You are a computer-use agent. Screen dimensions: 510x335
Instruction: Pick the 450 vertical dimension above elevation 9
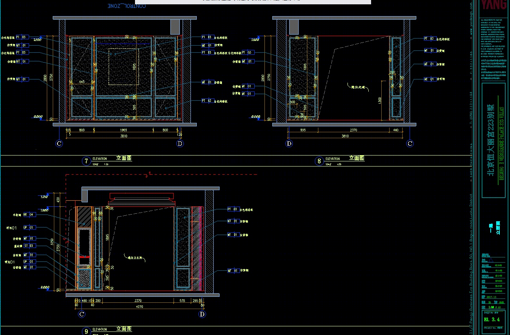click(58, 200)
